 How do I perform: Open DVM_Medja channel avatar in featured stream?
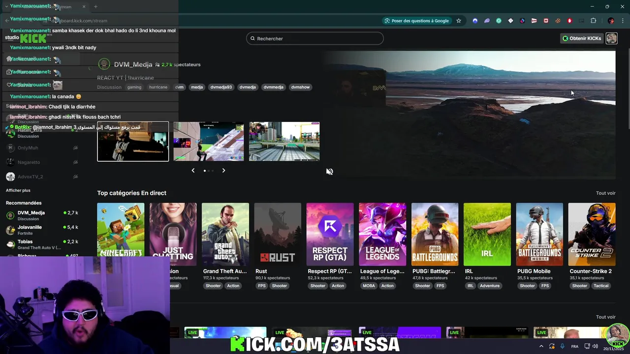pyautogui.click(x=104, y=64)
